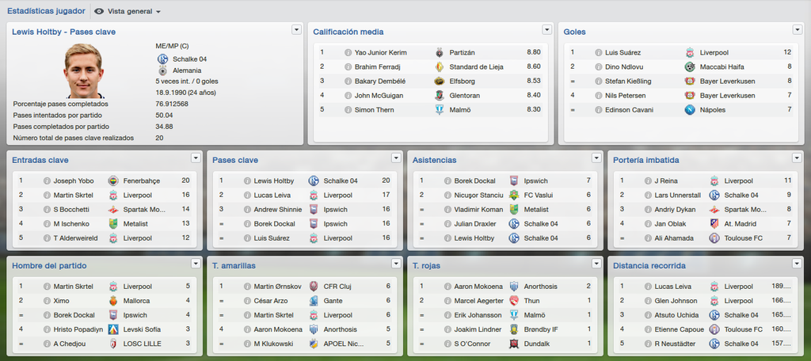Image resolution: width=811 pixels, height=361 pixels.
Task: Open the Vista general dropdown
Action: coord(128,11)
